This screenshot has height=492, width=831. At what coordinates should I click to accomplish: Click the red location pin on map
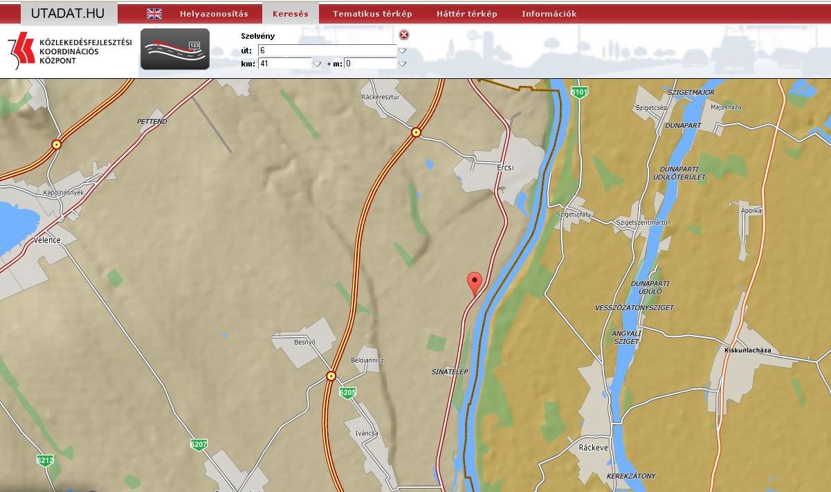[x=475, y=282]
